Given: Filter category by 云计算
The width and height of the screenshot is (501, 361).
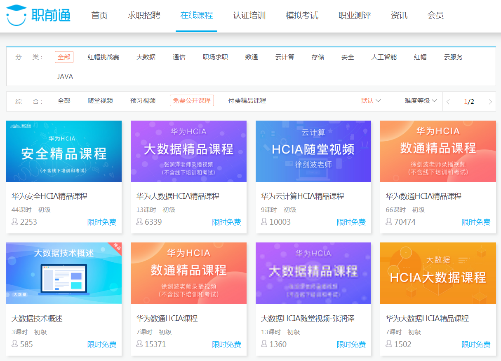Looking at the screenshot, I should (285, 57).
